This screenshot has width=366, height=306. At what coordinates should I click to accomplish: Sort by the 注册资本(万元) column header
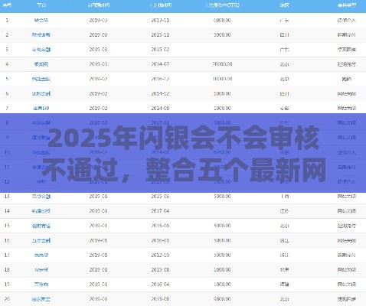(x=223, y=5)
